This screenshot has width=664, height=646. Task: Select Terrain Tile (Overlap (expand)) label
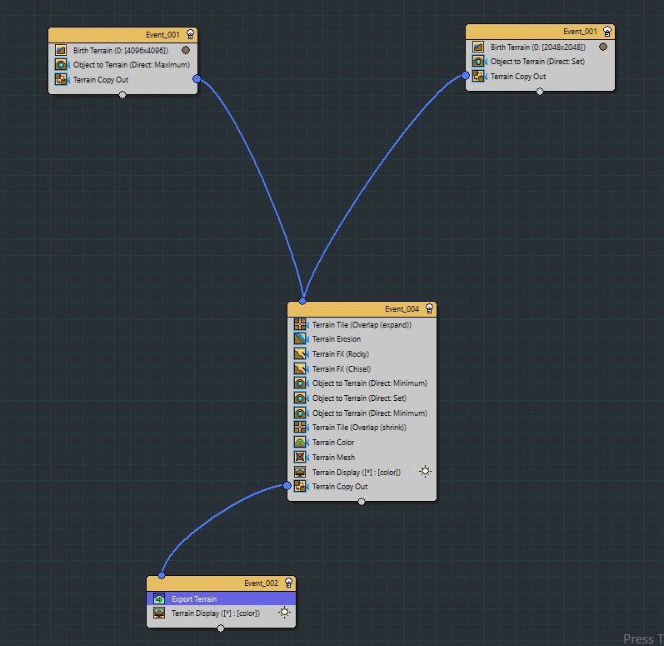362,325
